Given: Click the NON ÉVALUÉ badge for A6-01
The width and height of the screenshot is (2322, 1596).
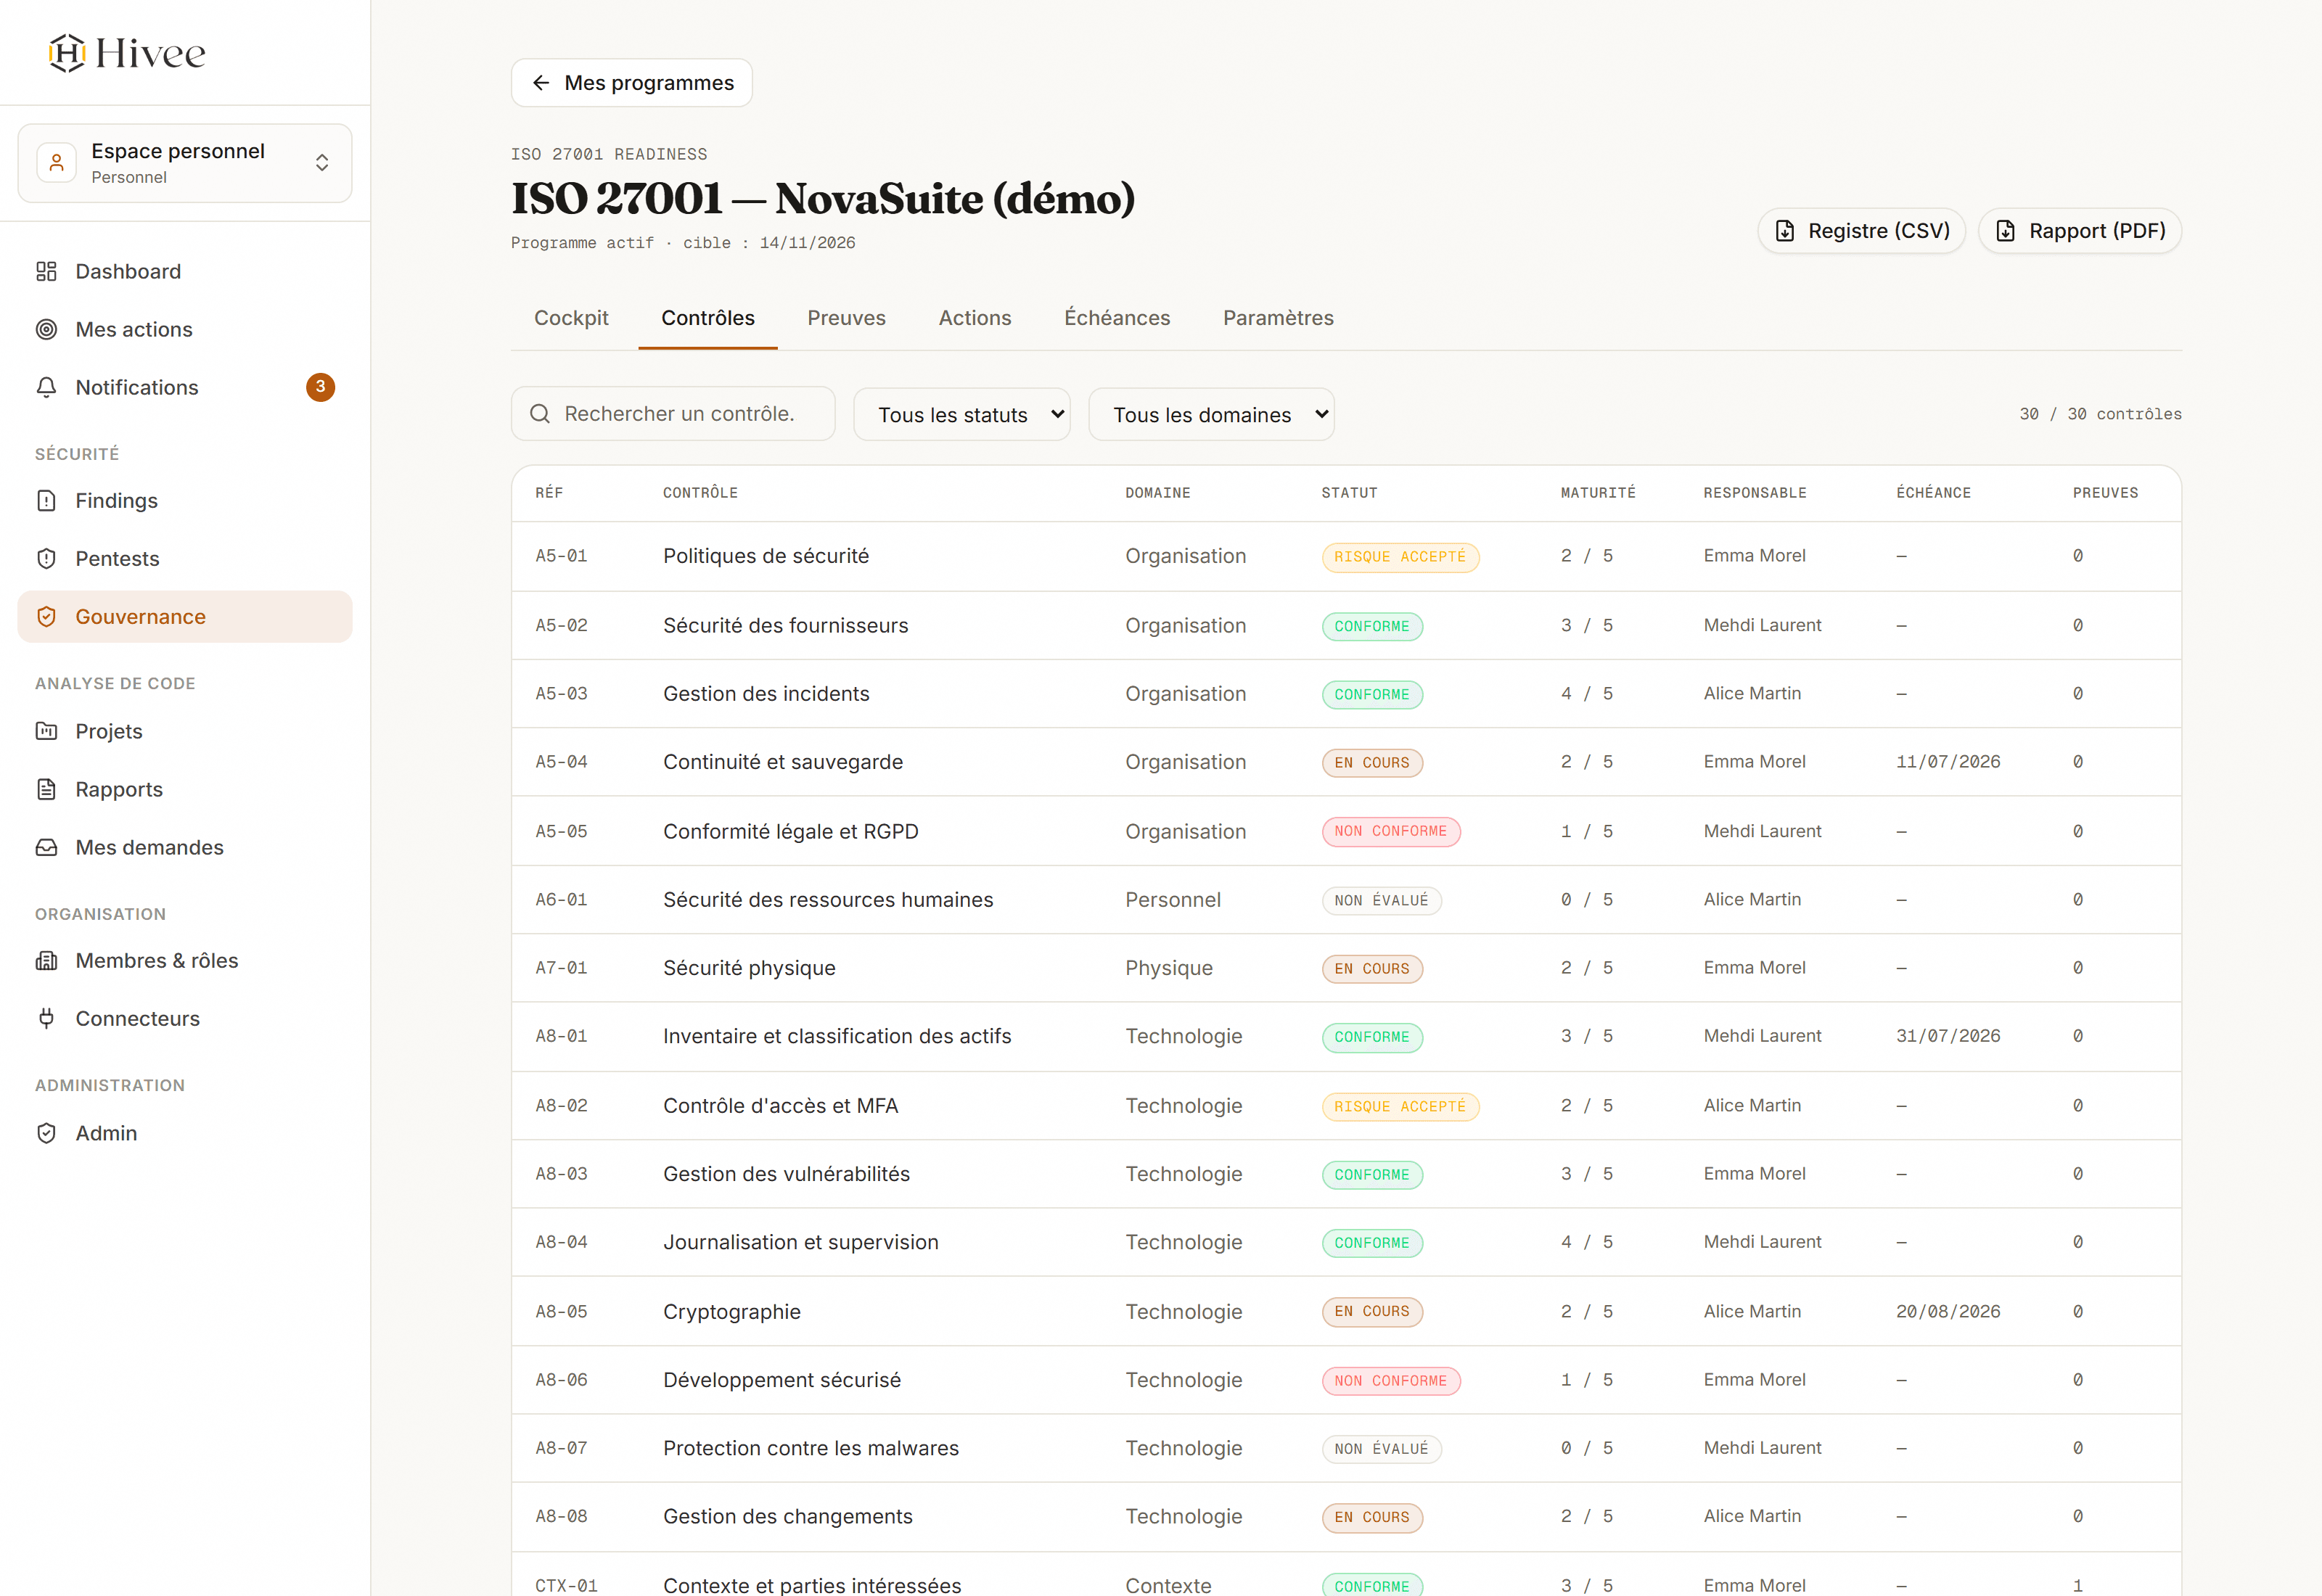Looking at the screenshot, I should coord(1381,900).
